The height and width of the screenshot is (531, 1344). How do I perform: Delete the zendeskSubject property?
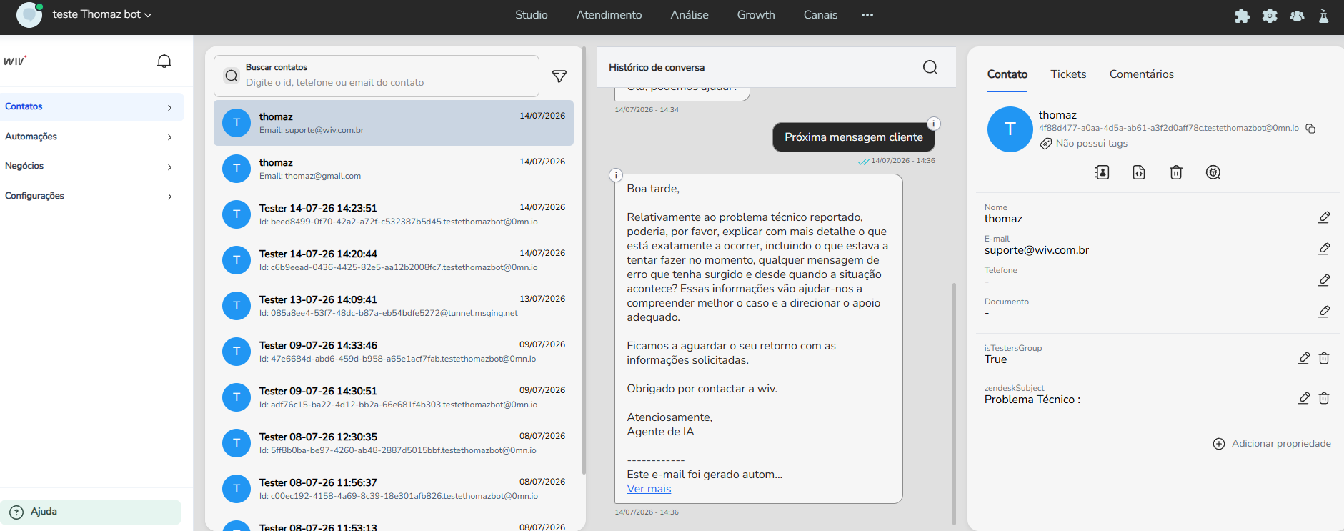[x=1324, y=398]
